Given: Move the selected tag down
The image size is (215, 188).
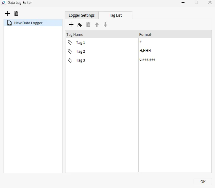Looking at the screenshot, I should click(x=105, y=25).
